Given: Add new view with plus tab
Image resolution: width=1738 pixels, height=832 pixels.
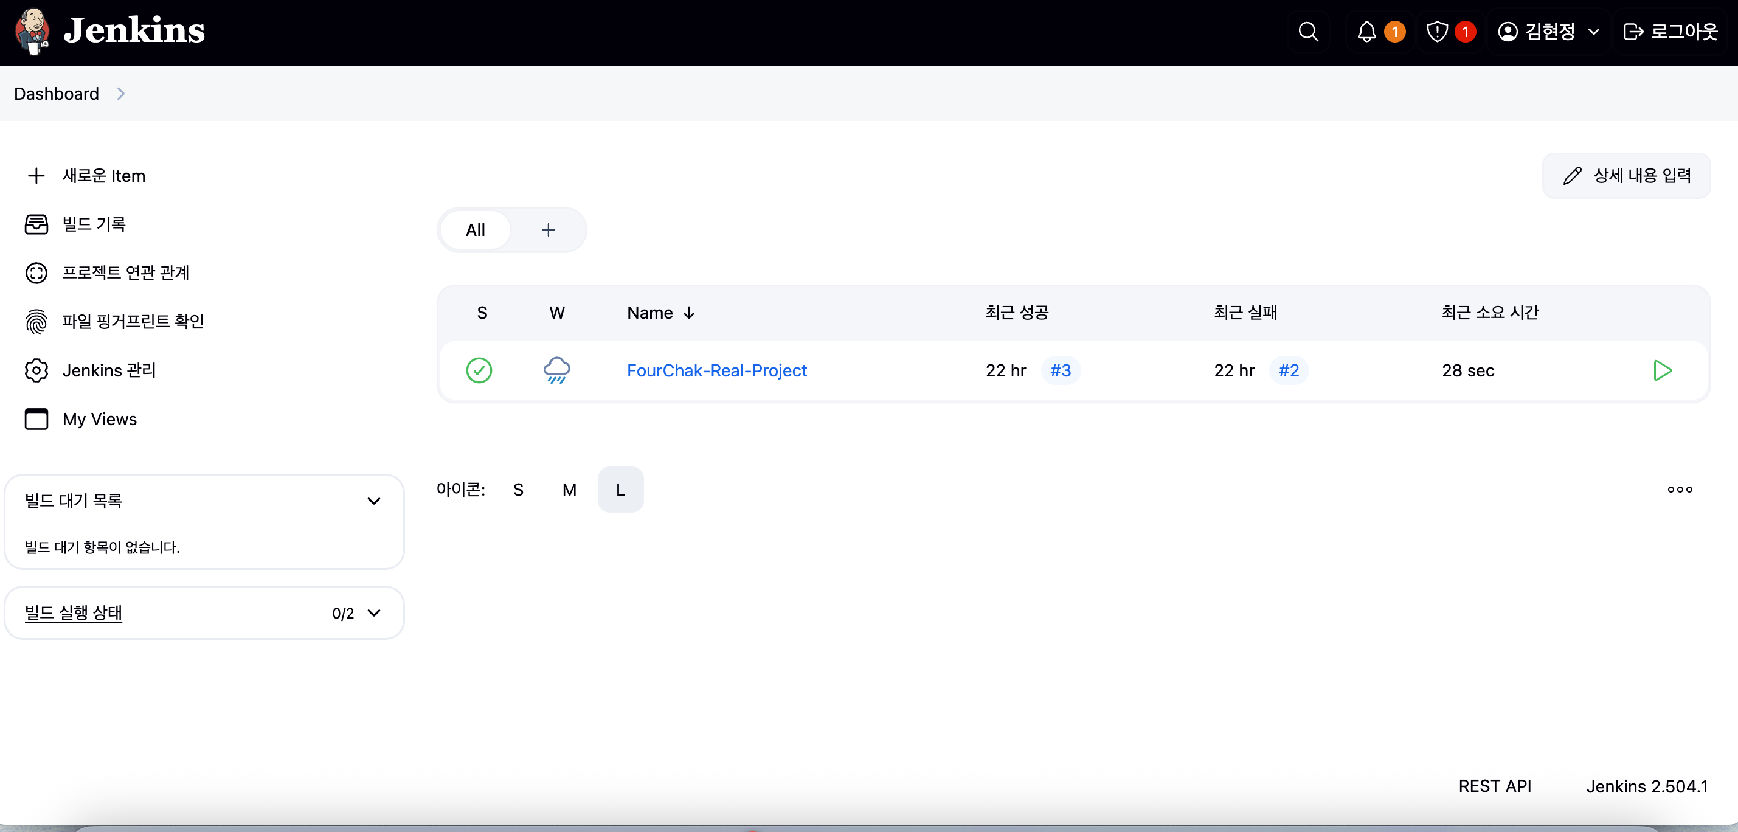Looking at the screenshot, I should click(x=548, y=230).
